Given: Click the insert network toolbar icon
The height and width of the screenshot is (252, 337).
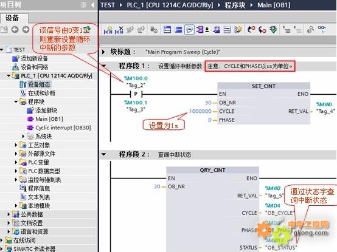Looking at the screenshot, I should click(108, 30).
